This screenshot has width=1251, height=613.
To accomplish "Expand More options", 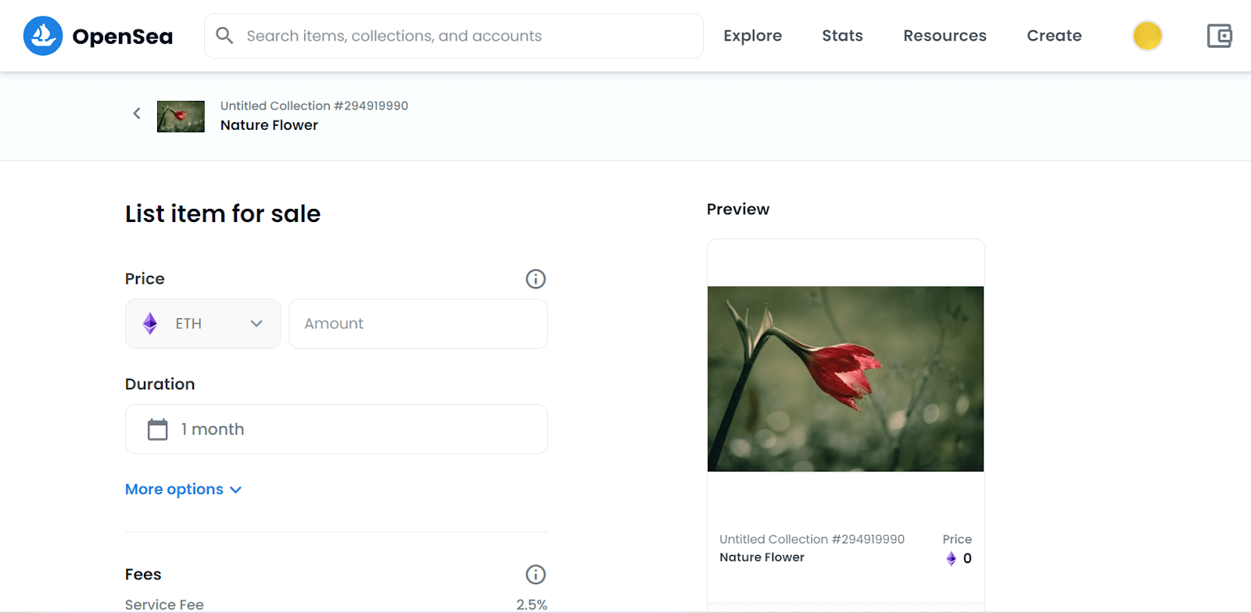I will 183,489.
